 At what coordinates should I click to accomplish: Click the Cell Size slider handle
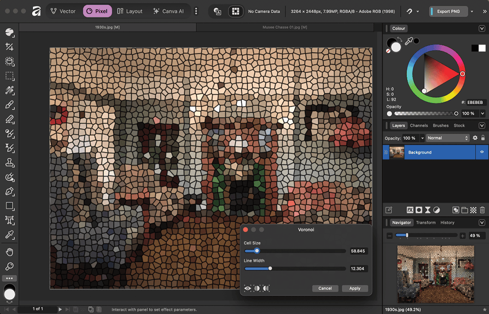[x=257, y=251]
